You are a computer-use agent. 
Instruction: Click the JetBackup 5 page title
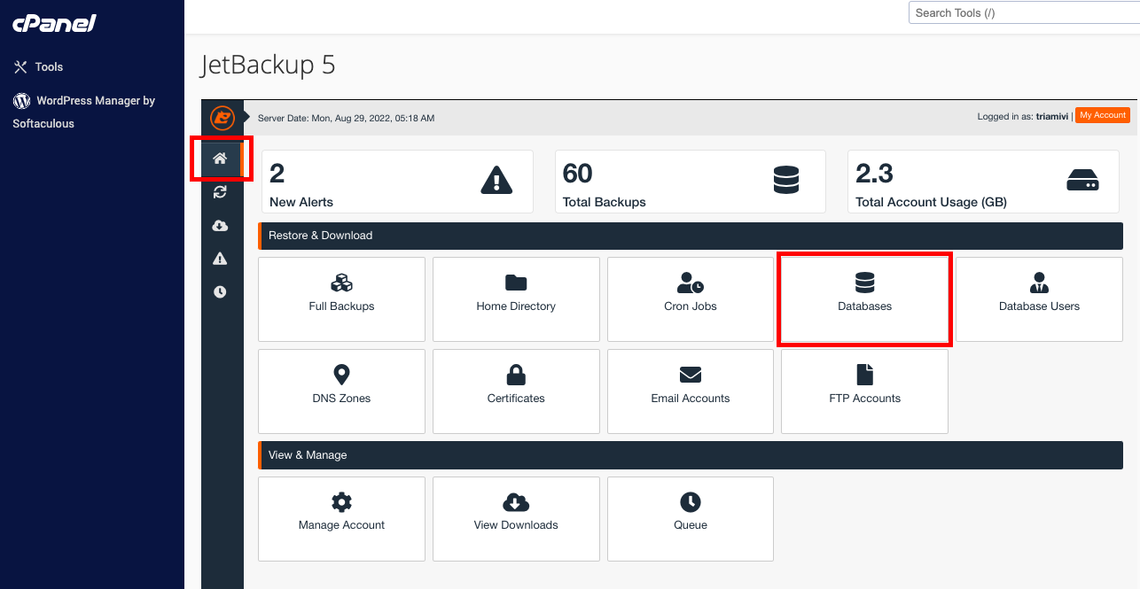[268, 65]
